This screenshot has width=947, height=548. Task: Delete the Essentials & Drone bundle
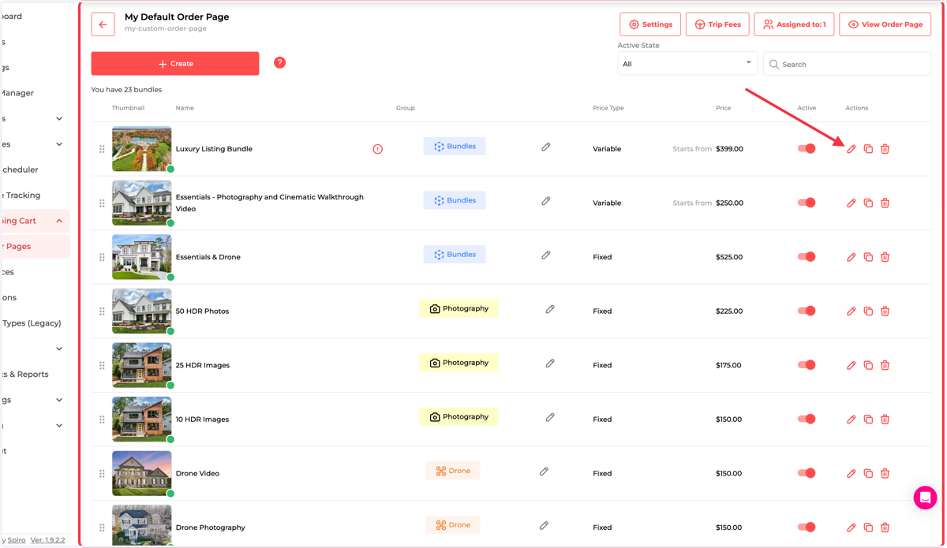pyautogui.click(x=885, y=257)
